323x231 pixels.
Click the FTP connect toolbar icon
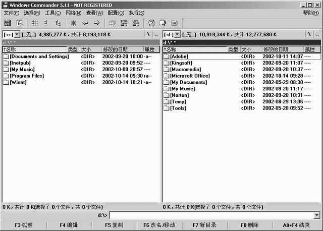124,23
